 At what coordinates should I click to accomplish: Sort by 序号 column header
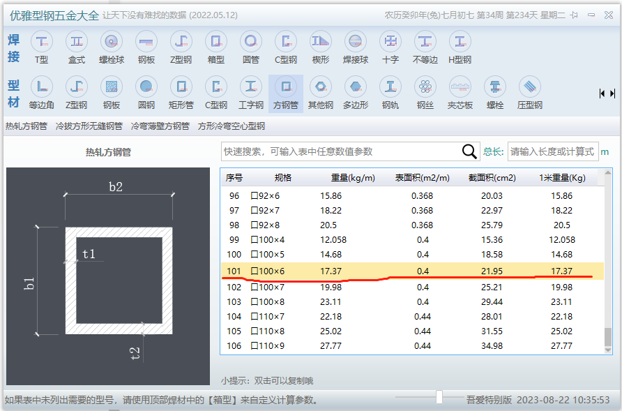pos(234,178)
